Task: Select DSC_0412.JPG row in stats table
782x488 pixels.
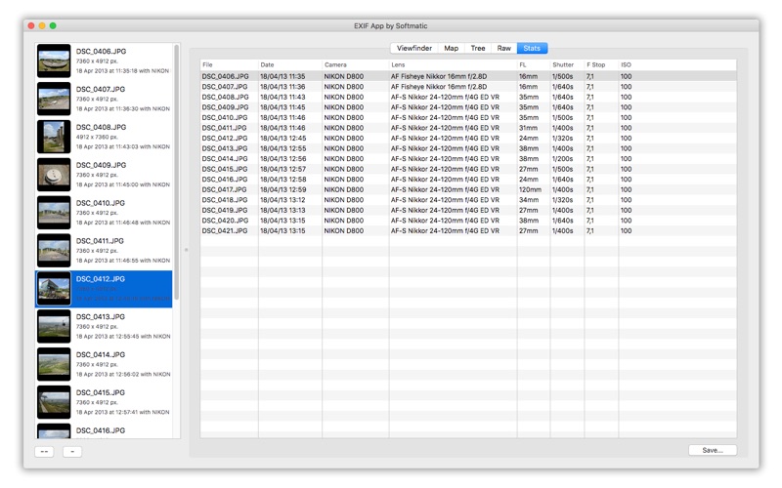Action: (468, 138)
